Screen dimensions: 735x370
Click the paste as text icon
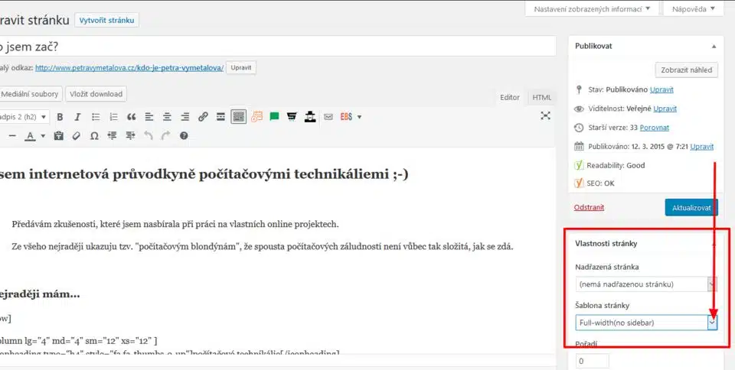click(x=59, y=135)
